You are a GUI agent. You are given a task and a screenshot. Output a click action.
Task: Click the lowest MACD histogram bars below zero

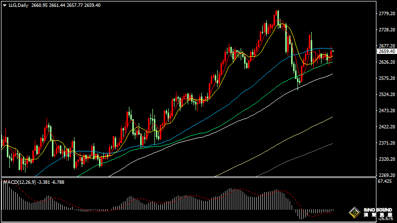[x=301, y=214]
